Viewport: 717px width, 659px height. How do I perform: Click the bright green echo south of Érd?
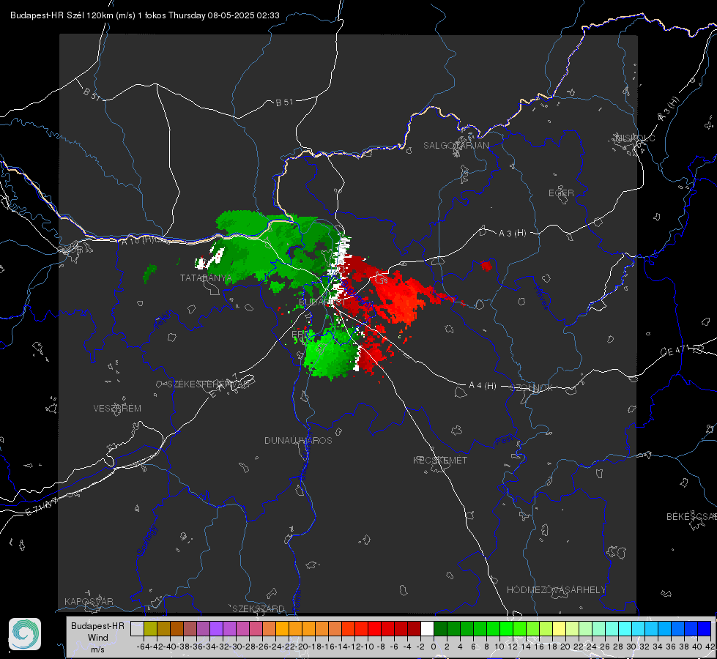pos(330,355)
